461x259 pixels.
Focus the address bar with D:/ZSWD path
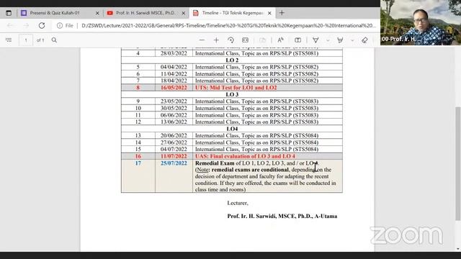(228, 26)
